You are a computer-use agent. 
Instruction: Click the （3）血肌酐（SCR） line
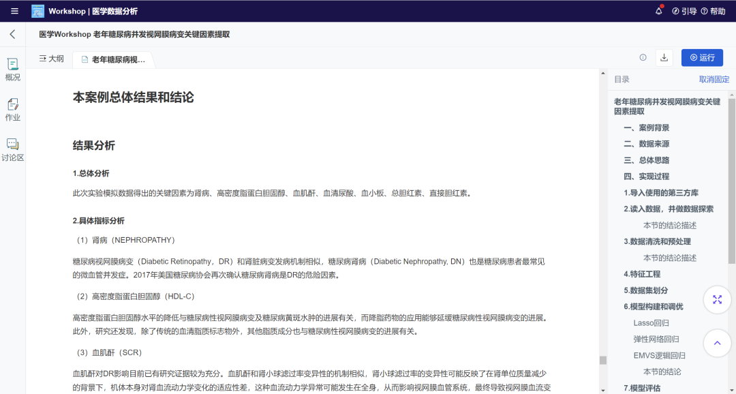point(109,352)
